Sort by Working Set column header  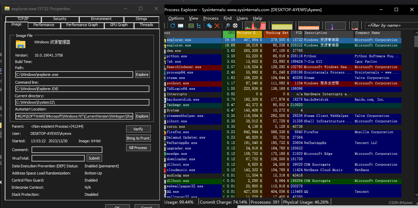click(x=276, y=34)
